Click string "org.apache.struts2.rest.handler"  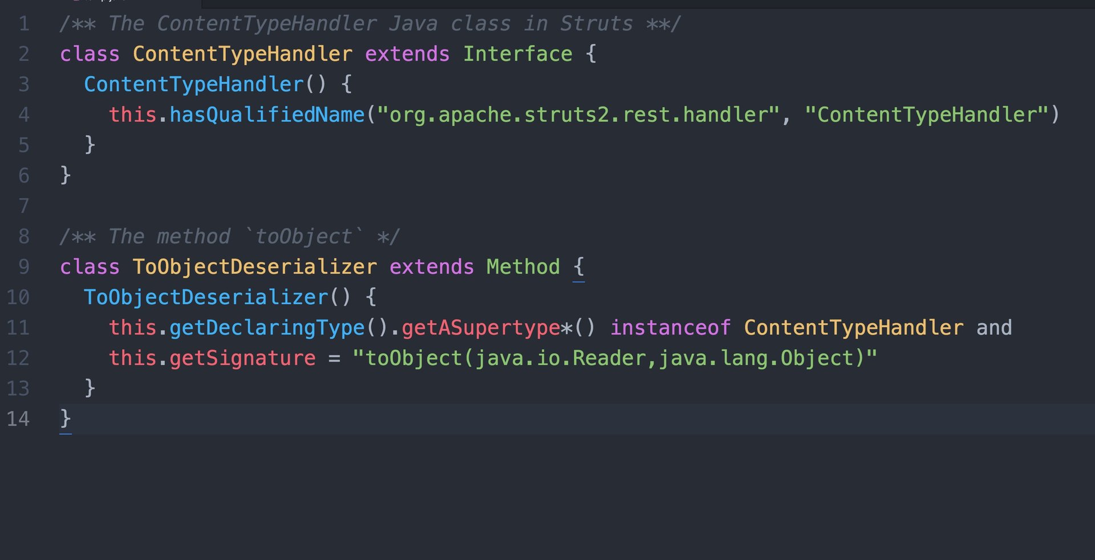point(578,115)
